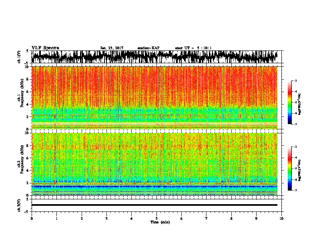The height and width of the screenshot is (245, 317).
Task: Click the "5" tick of ch.1(V) axis
Action: point(27,51)
